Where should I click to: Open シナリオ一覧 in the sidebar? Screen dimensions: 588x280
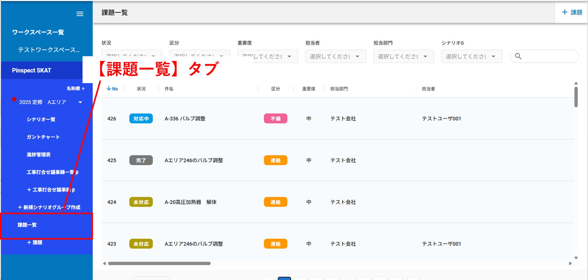(x=41, y=119)
